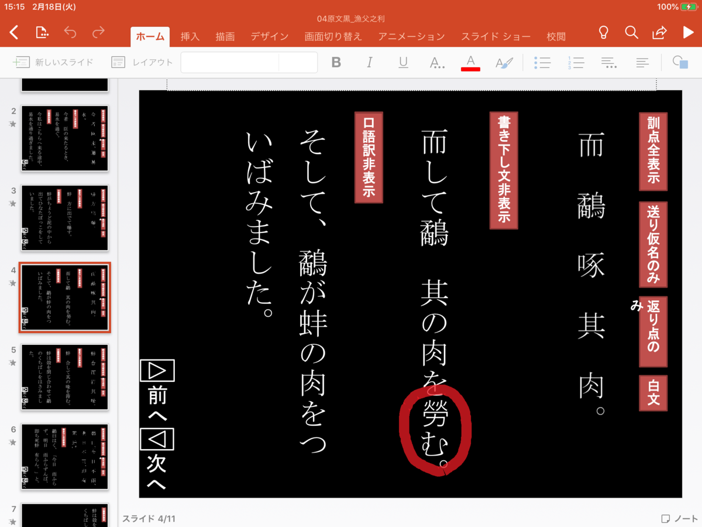Open text styles brush icon

504,62
